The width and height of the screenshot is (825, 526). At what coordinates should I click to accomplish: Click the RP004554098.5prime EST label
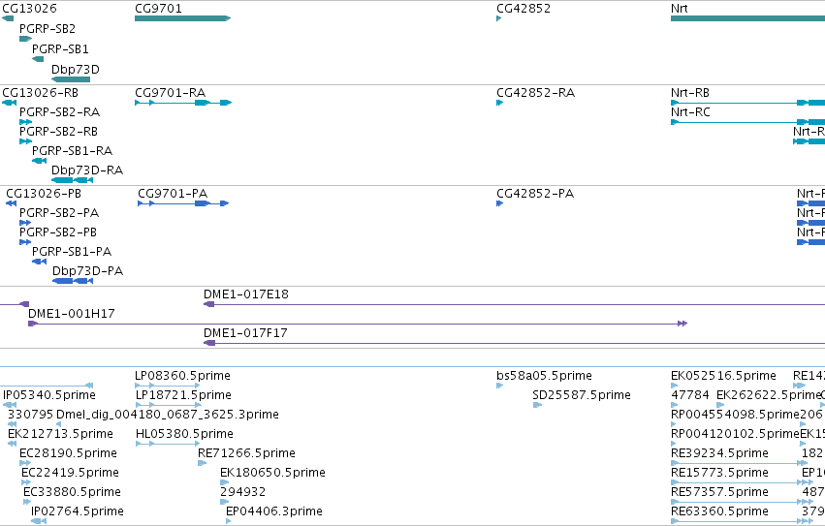pyautogui.click(x=735, y=415)
